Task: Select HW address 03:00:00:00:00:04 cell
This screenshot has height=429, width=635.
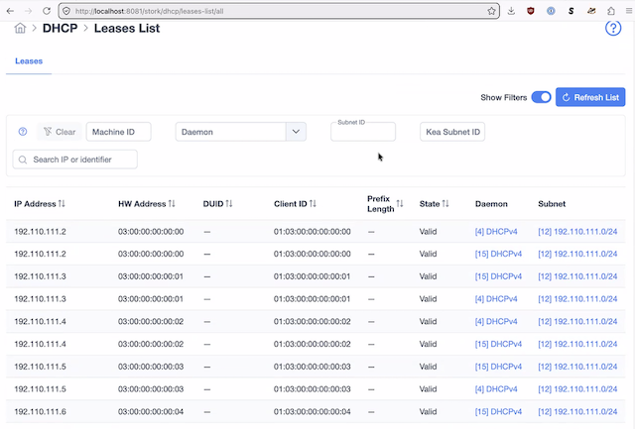Action: [x=151, y=411]
